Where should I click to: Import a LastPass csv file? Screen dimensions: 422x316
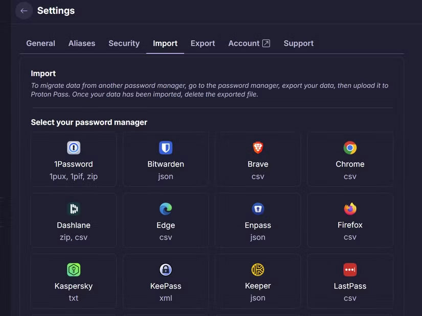click(350, 281)
